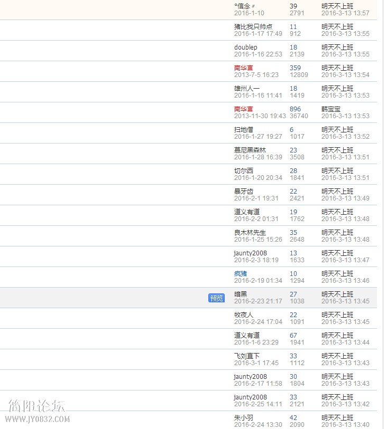Viewport: 387px width, 429px height.
Task: Click reply count 67
Action: (x=293, y=335)
